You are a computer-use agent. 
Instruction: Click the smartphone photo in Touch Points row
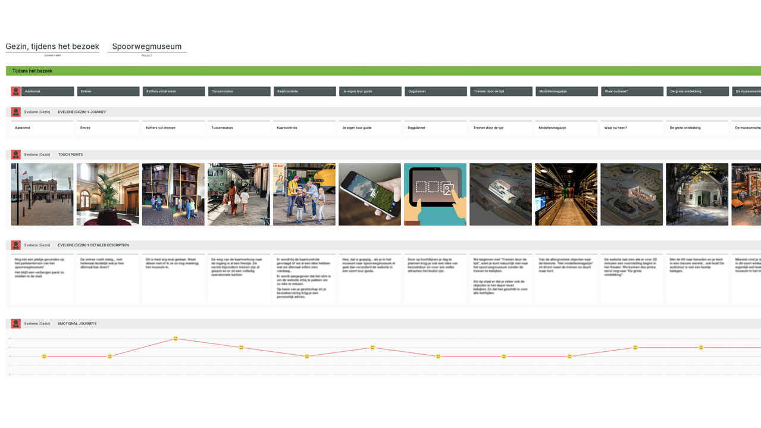pos(369,194)
